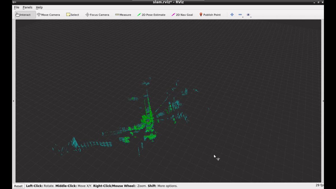Screen dimensions: 336x189
Task: Open dropdown arrow beside the eye icon
Action: 251,17
